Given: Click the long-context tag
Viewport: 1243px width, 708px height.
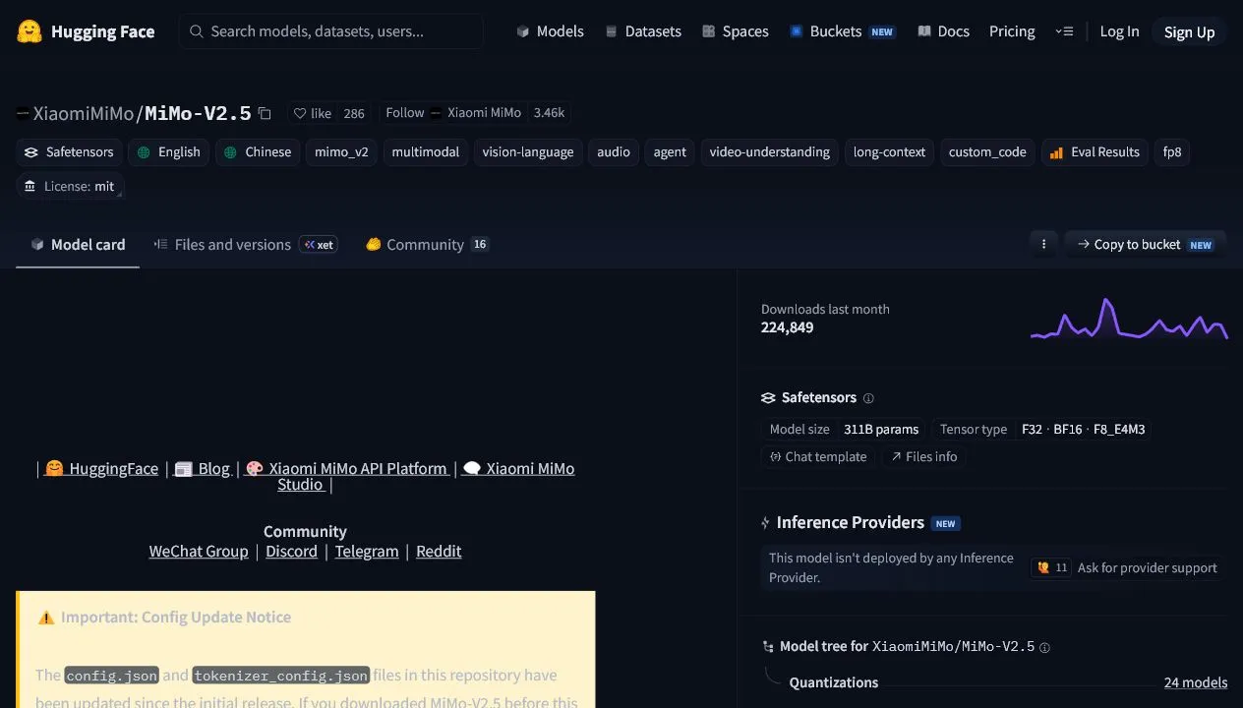Looking at the screenshot, I should [889, 152].
